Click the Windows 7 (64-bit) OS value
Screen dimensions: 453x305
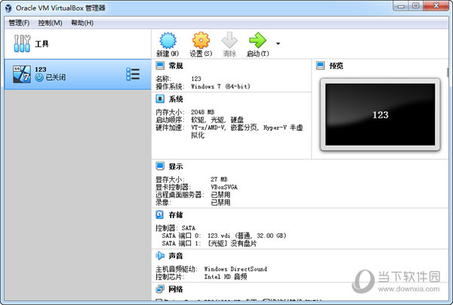[x=220, y=86]
